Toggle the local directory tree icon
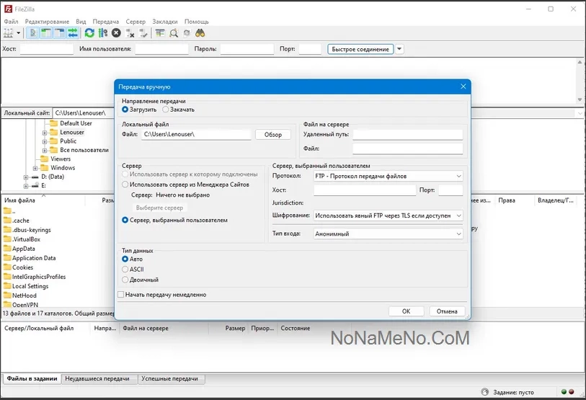 coord(46,33)
